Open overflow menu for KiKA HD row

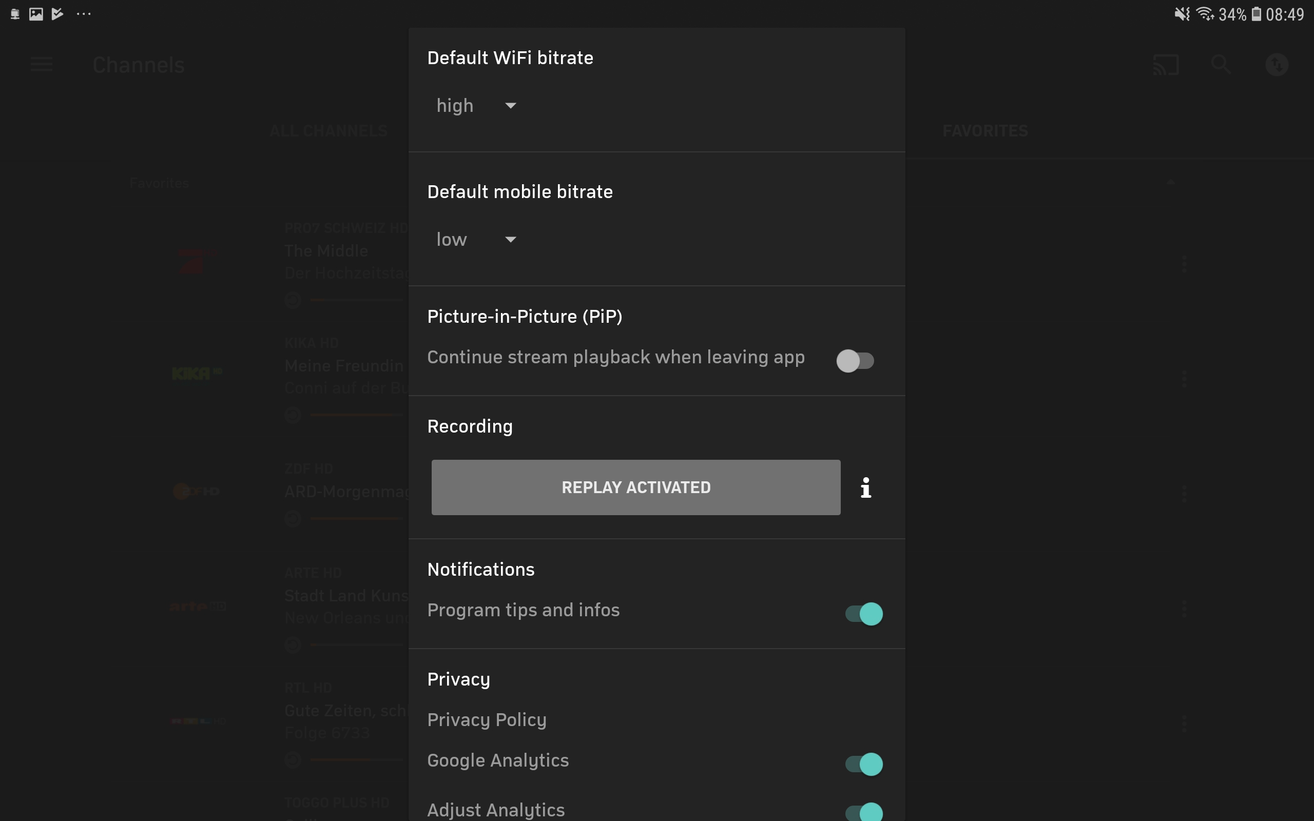coord(1184,379)
